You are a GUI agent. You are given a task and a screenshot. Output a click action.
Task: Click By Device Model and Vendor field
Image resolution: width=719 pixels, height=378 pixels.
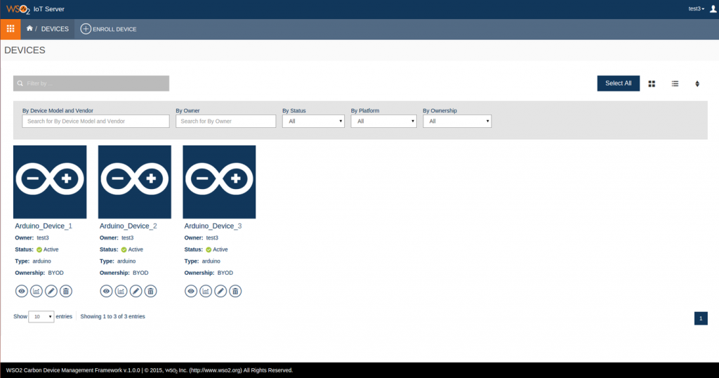click(x=95, y=121)
